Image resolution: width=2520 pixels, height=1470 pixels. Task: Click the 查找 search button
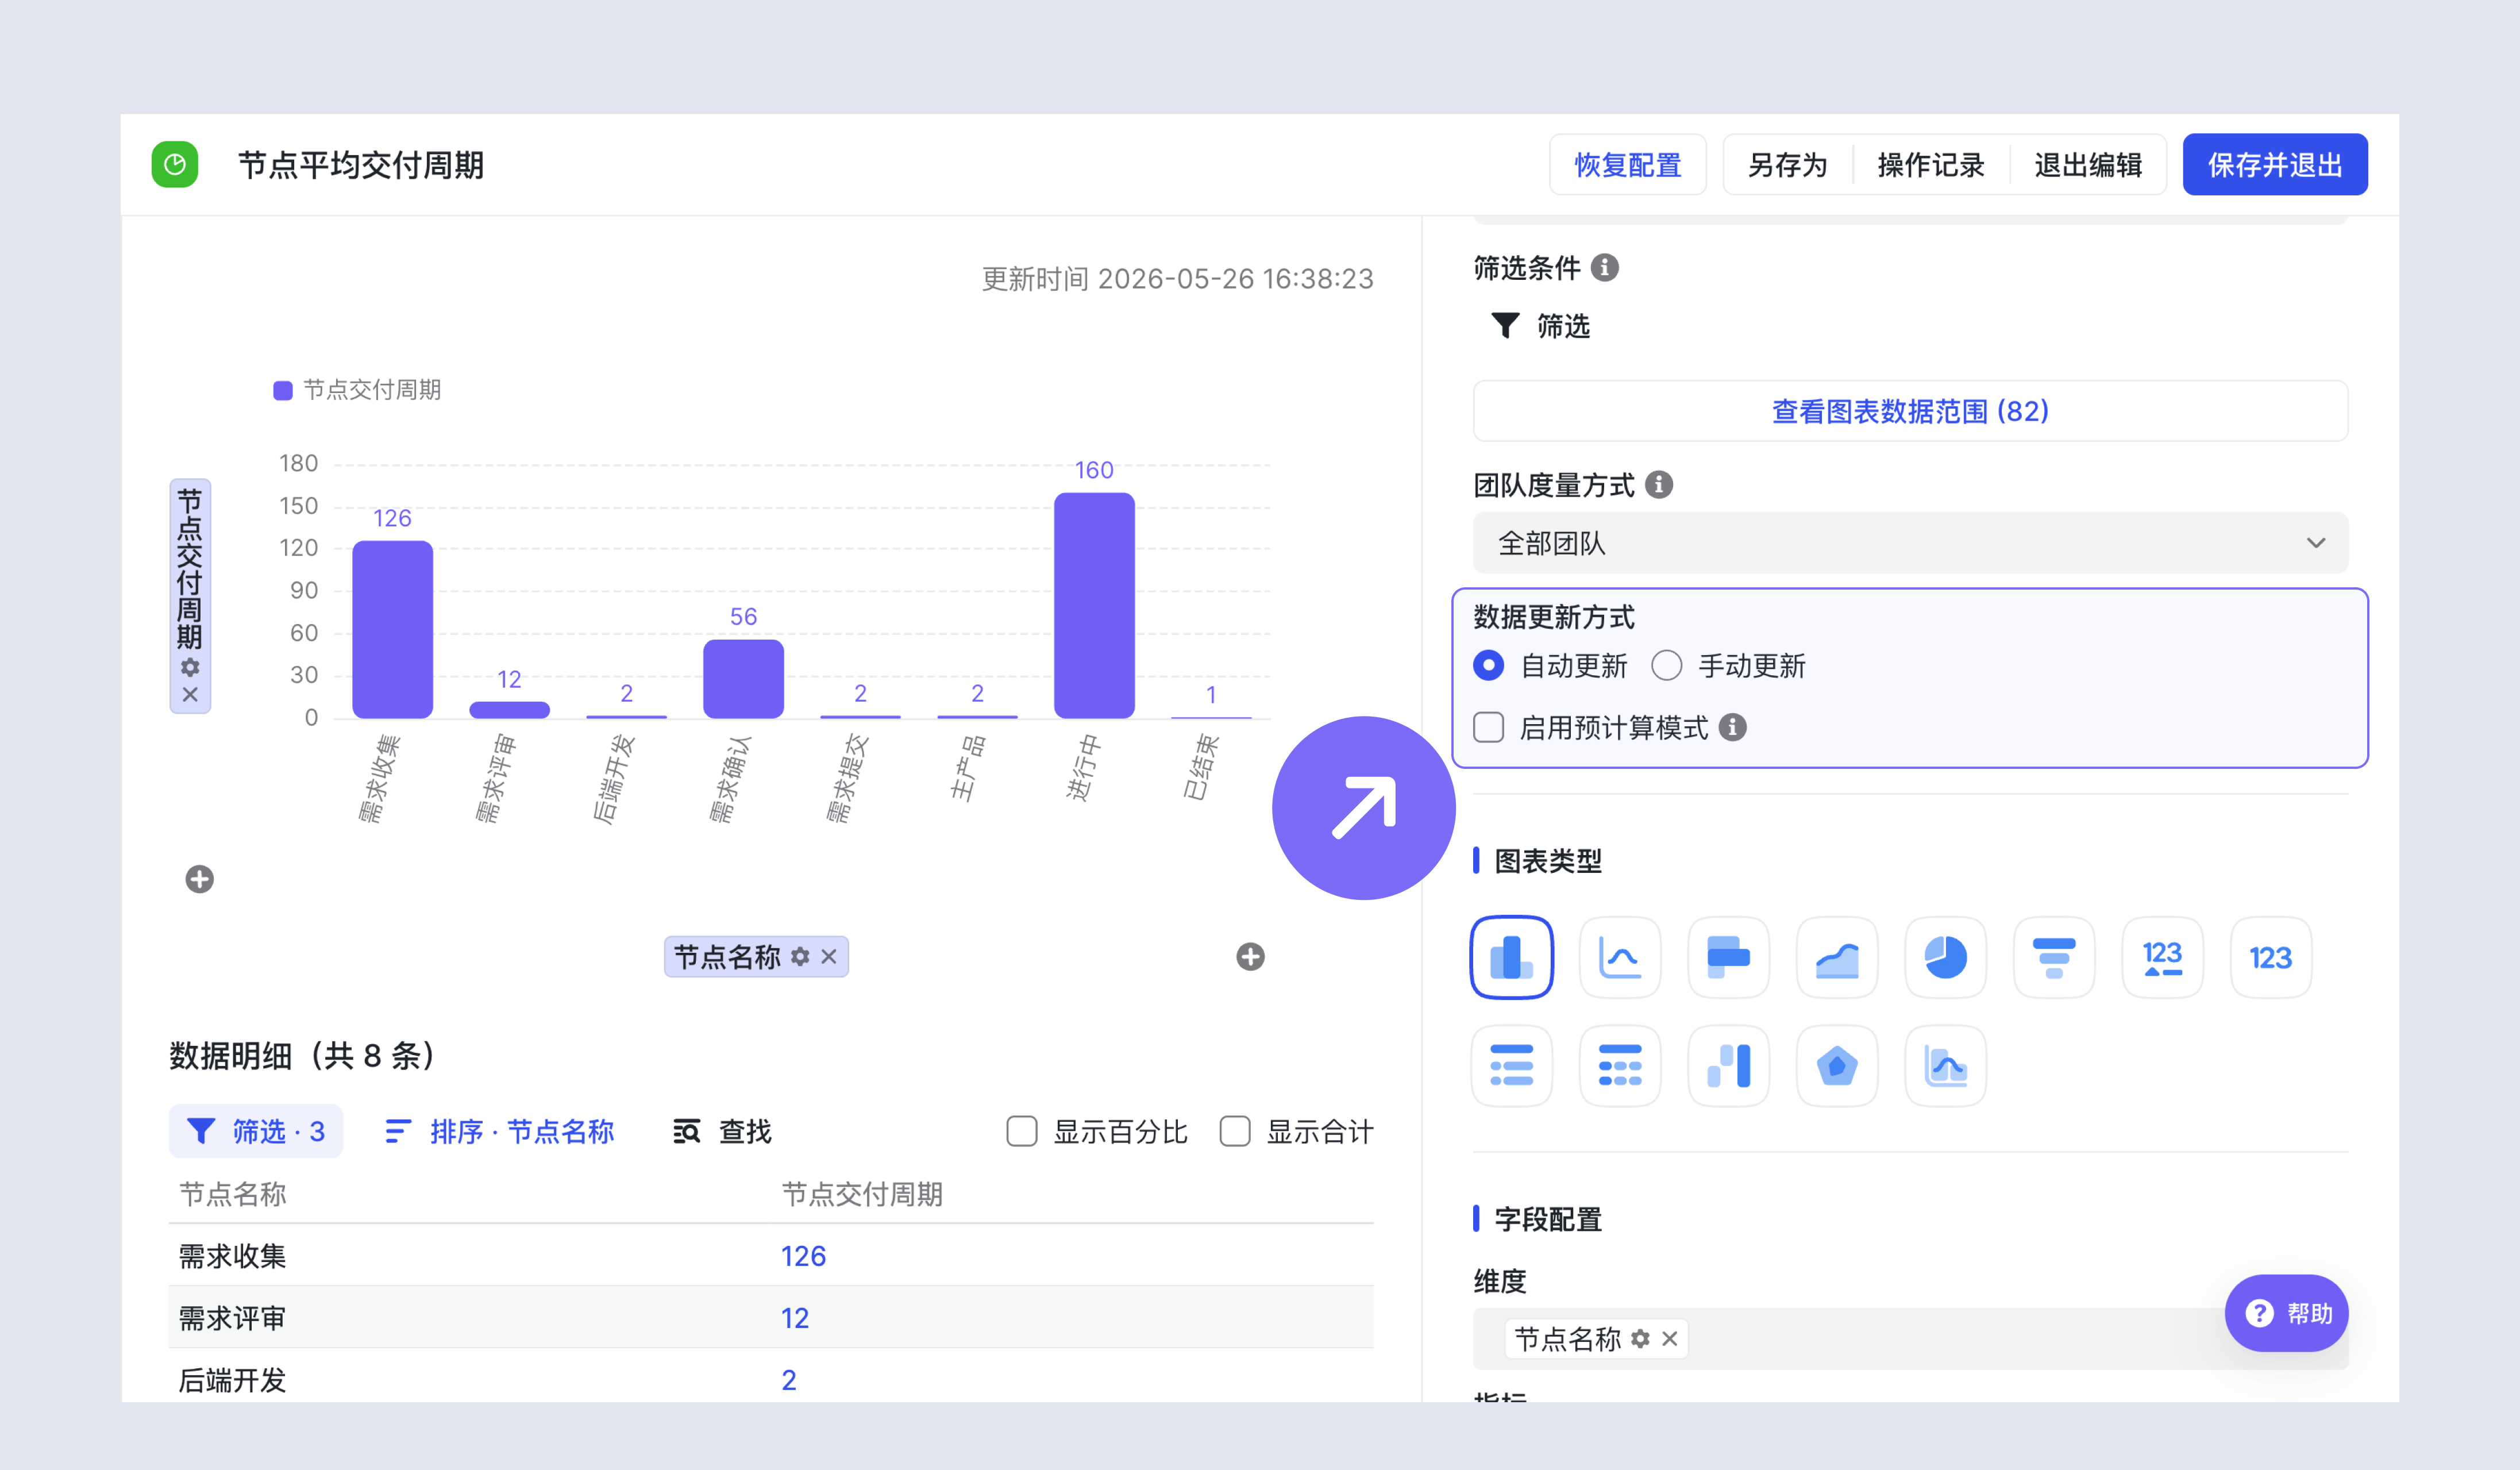pos(722,1131)
